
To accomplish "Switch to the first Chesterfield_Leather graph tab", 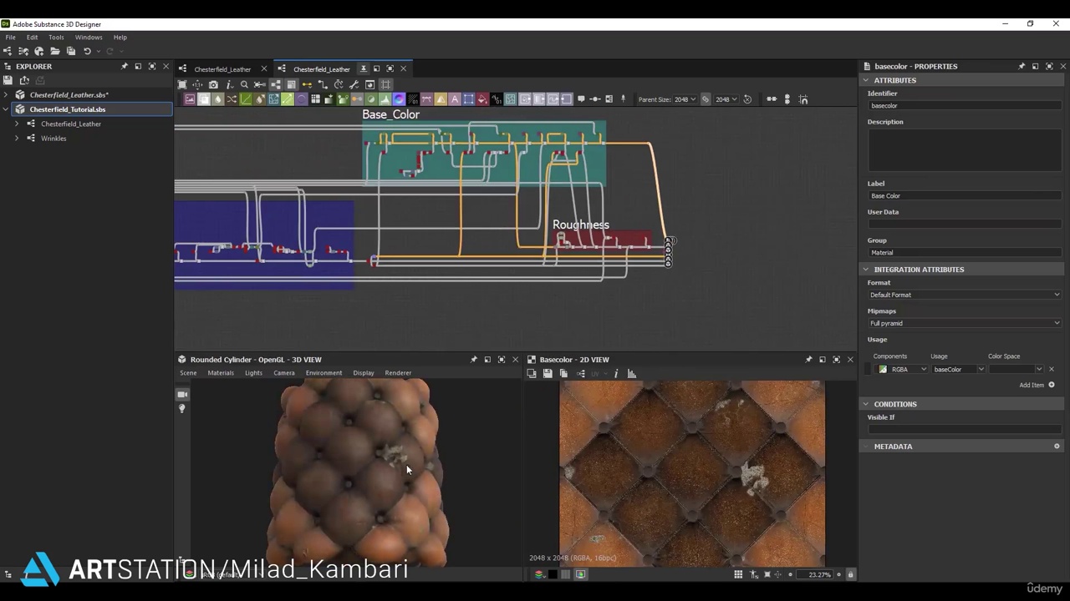I will (222, 69).
